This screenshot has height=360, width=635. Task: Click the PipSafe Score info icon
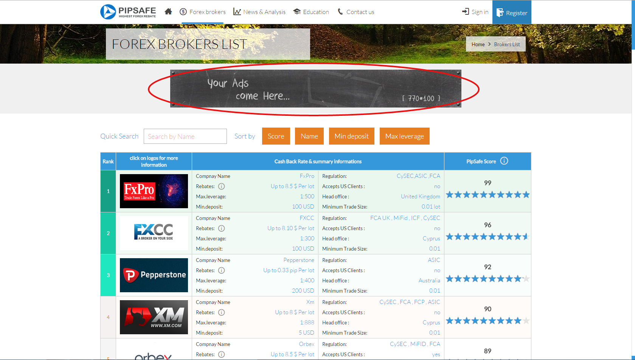point(504,161)
